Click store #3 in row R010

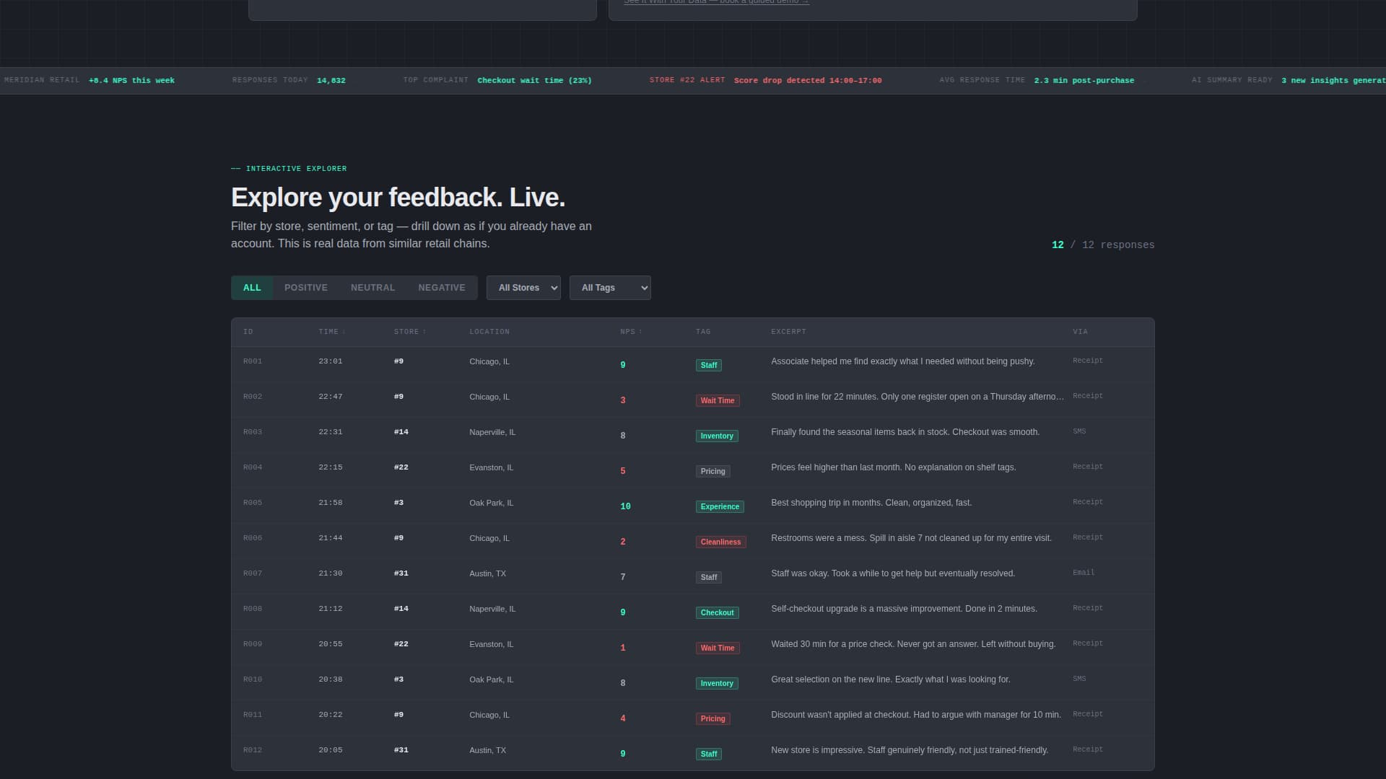click(x=398, y=679)
